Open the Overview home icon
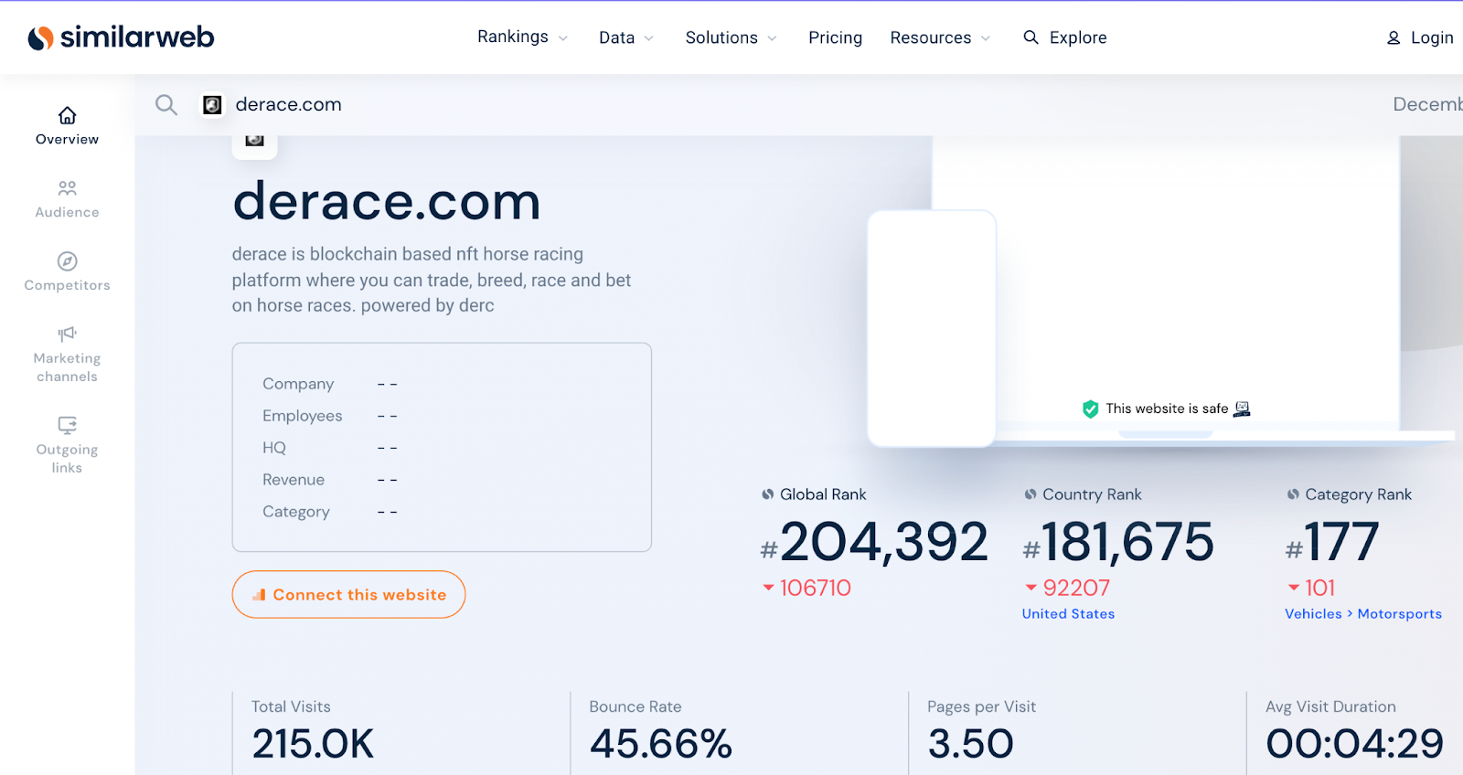1463x775 pixels. pyautogui.click(x=67, y=115)
